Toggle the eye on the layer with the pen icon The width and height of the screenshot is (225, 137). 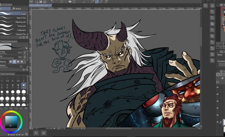point(218,122)
